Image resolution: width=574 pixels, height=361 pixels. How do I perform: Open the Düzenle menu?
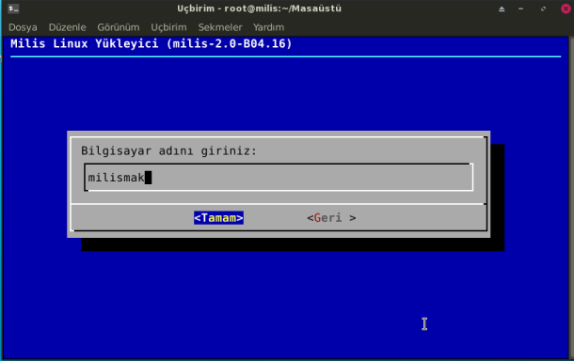coord(68,27)
